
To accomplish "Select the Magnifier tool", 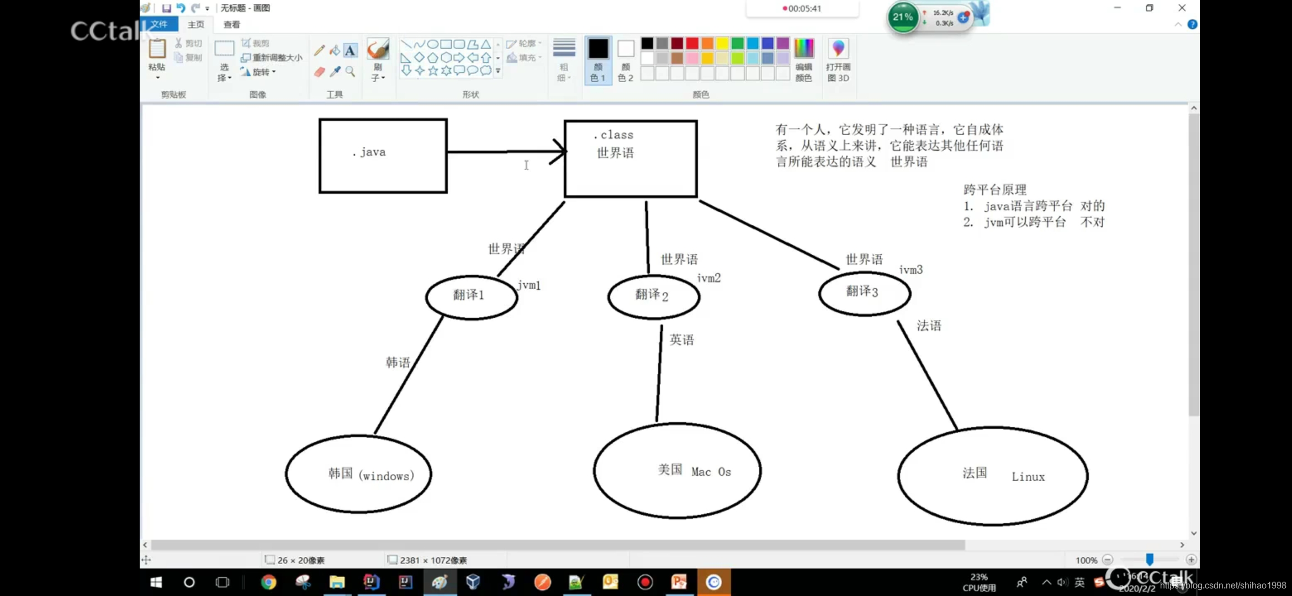I will pyautogui.click(x=350, y=72).
